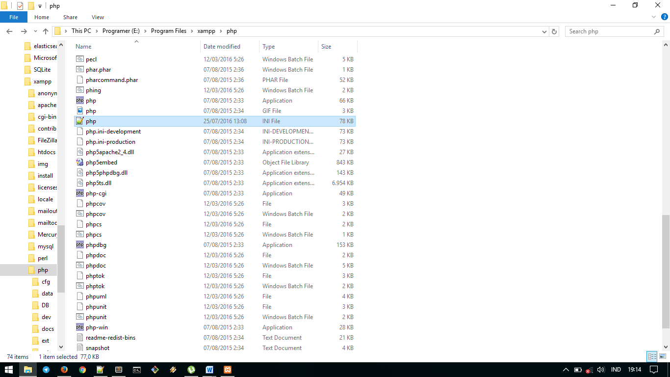Click the navigation pane scrollbar
Screen dimensions: 670x377
tap(61, 258)
